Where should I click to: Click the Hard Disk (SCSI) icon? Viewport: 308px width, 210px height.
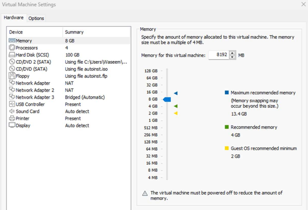point(12,55)
